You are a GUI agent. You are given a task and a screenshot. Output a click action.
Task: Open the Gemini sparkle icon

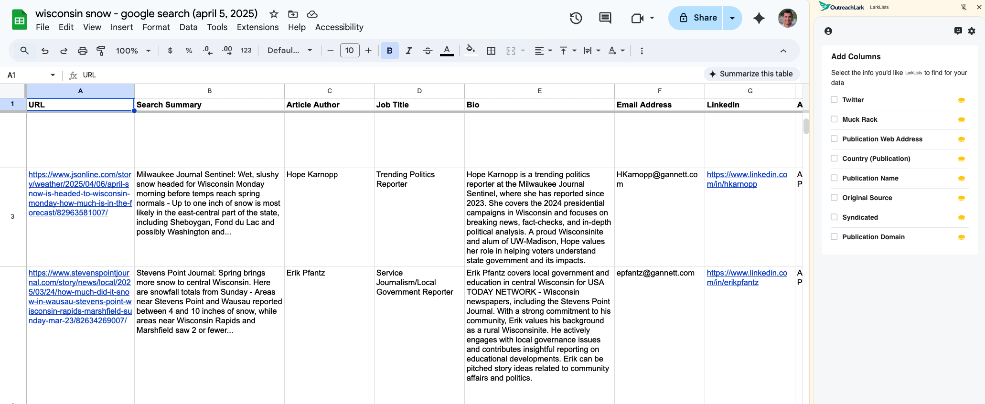click(x=759, y=18)
